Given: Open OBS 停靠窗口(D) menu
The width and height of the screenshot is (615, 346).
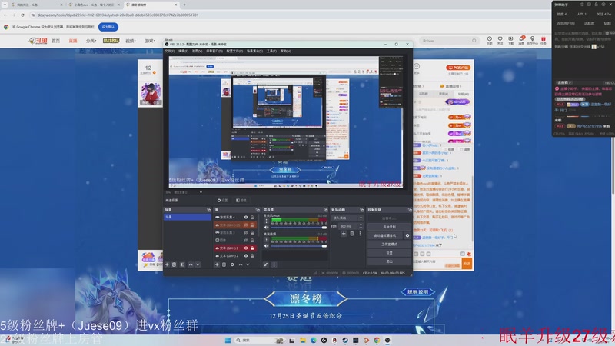Looking at the screenshot, I should pos(214,51).
